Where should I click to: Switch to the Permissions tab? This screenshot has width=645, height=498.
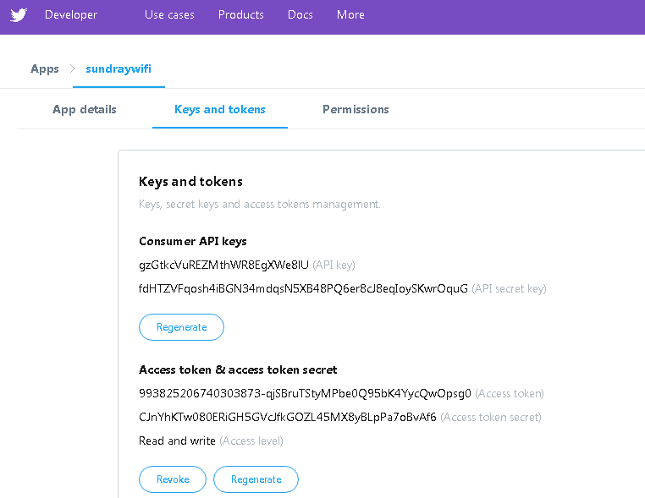point(356,109)
